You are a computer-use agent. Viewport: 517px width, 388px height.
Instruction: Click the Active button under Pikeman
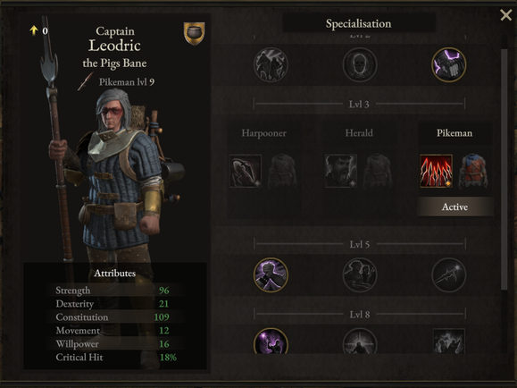point(454,207)
